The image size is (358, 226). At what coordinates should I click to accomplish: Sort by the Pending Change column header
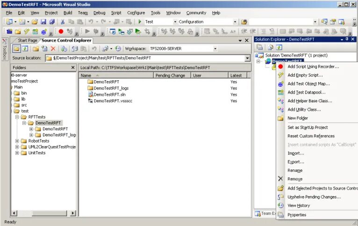172,75
